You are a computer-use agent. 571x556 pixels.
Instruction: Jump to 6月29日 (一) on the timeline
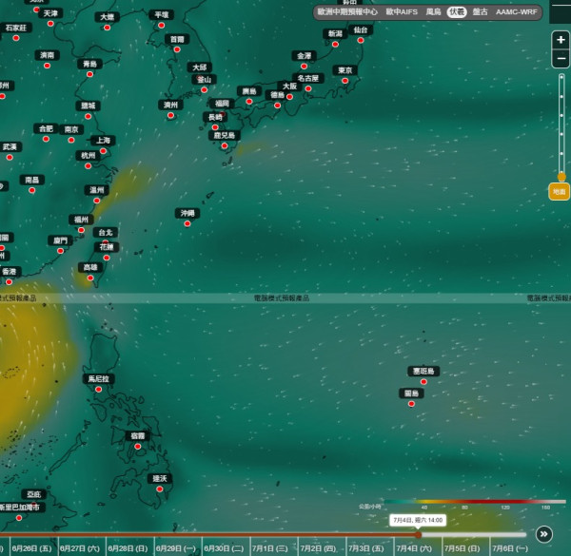click(176, 548)
